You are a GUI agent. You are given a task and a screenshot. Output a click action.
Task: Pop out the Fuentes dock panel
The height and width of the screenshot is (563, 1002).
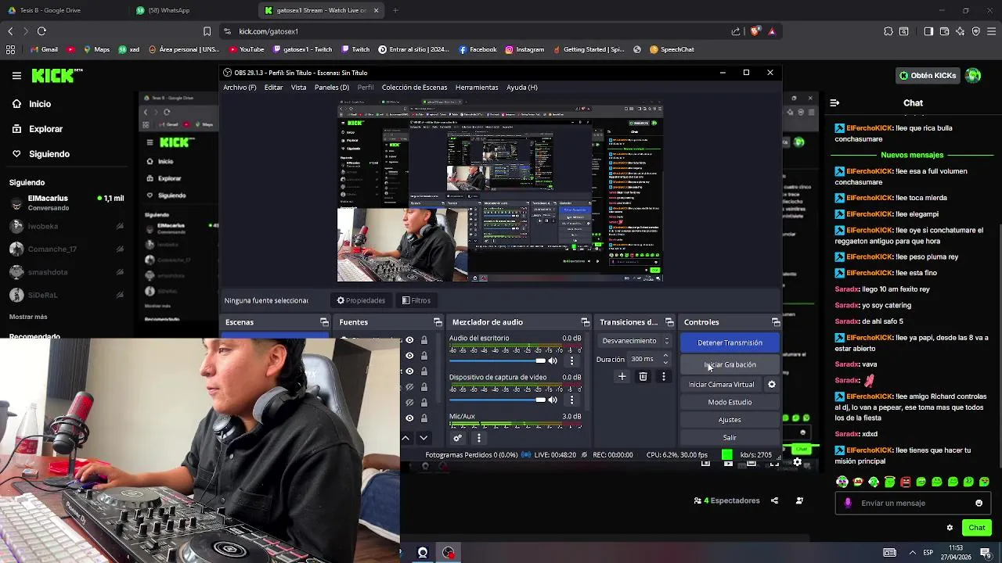tap(438, 322)
